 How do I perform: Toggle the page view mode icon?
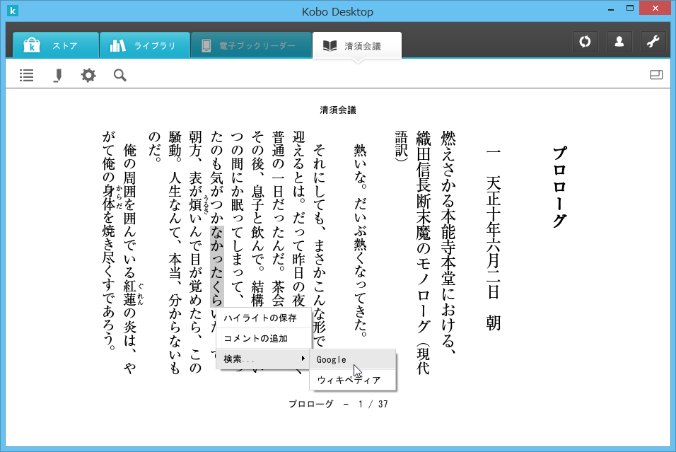pyautogui.click(x=658, y=73)
